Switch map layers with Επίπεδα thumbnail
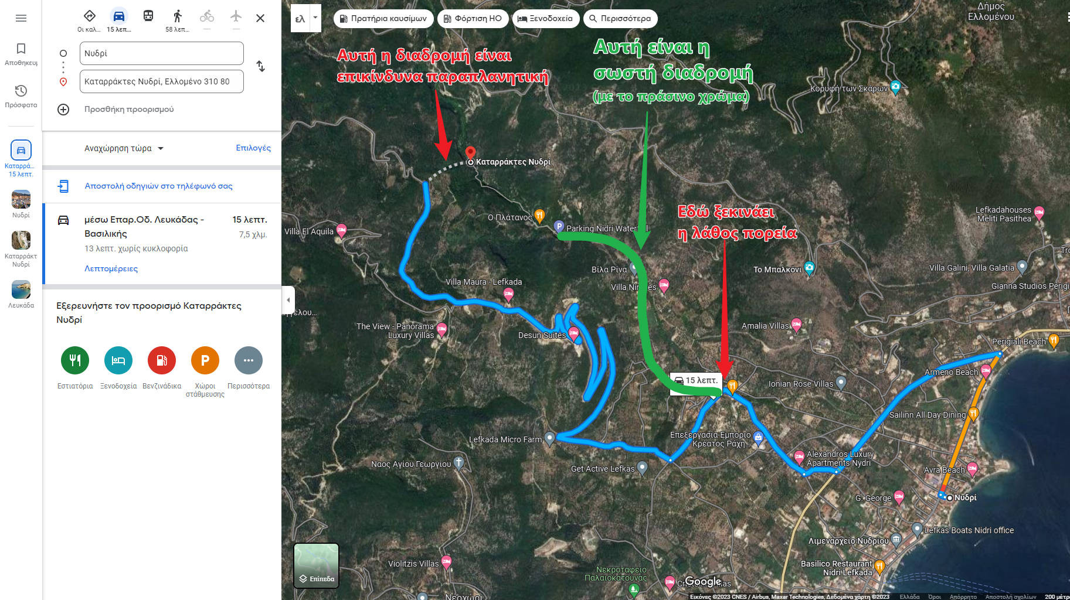1070x600 pixels. click(x=316, y=565)
